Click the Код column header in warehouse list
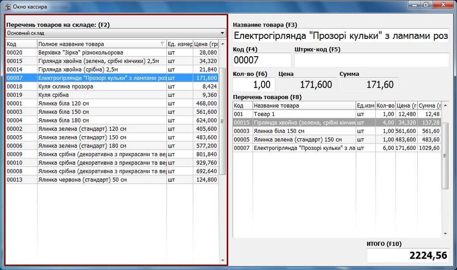 [x=21, y=44]
